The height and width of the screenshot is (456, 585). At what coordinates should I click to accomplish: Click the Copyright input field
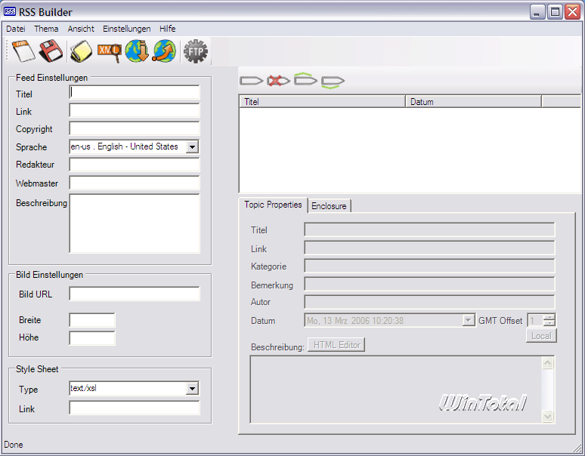[x=135, y=128]
